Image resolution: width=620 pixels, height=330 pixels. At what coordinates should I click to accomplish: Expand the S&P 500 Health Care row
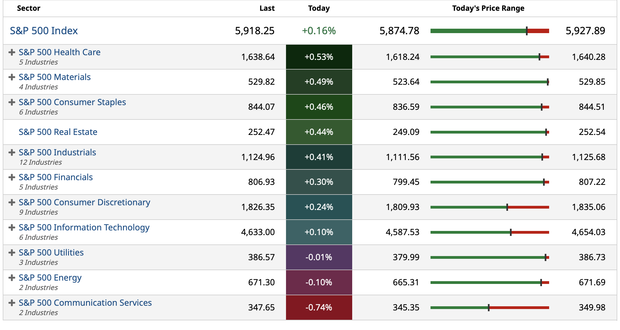point(12,52)
